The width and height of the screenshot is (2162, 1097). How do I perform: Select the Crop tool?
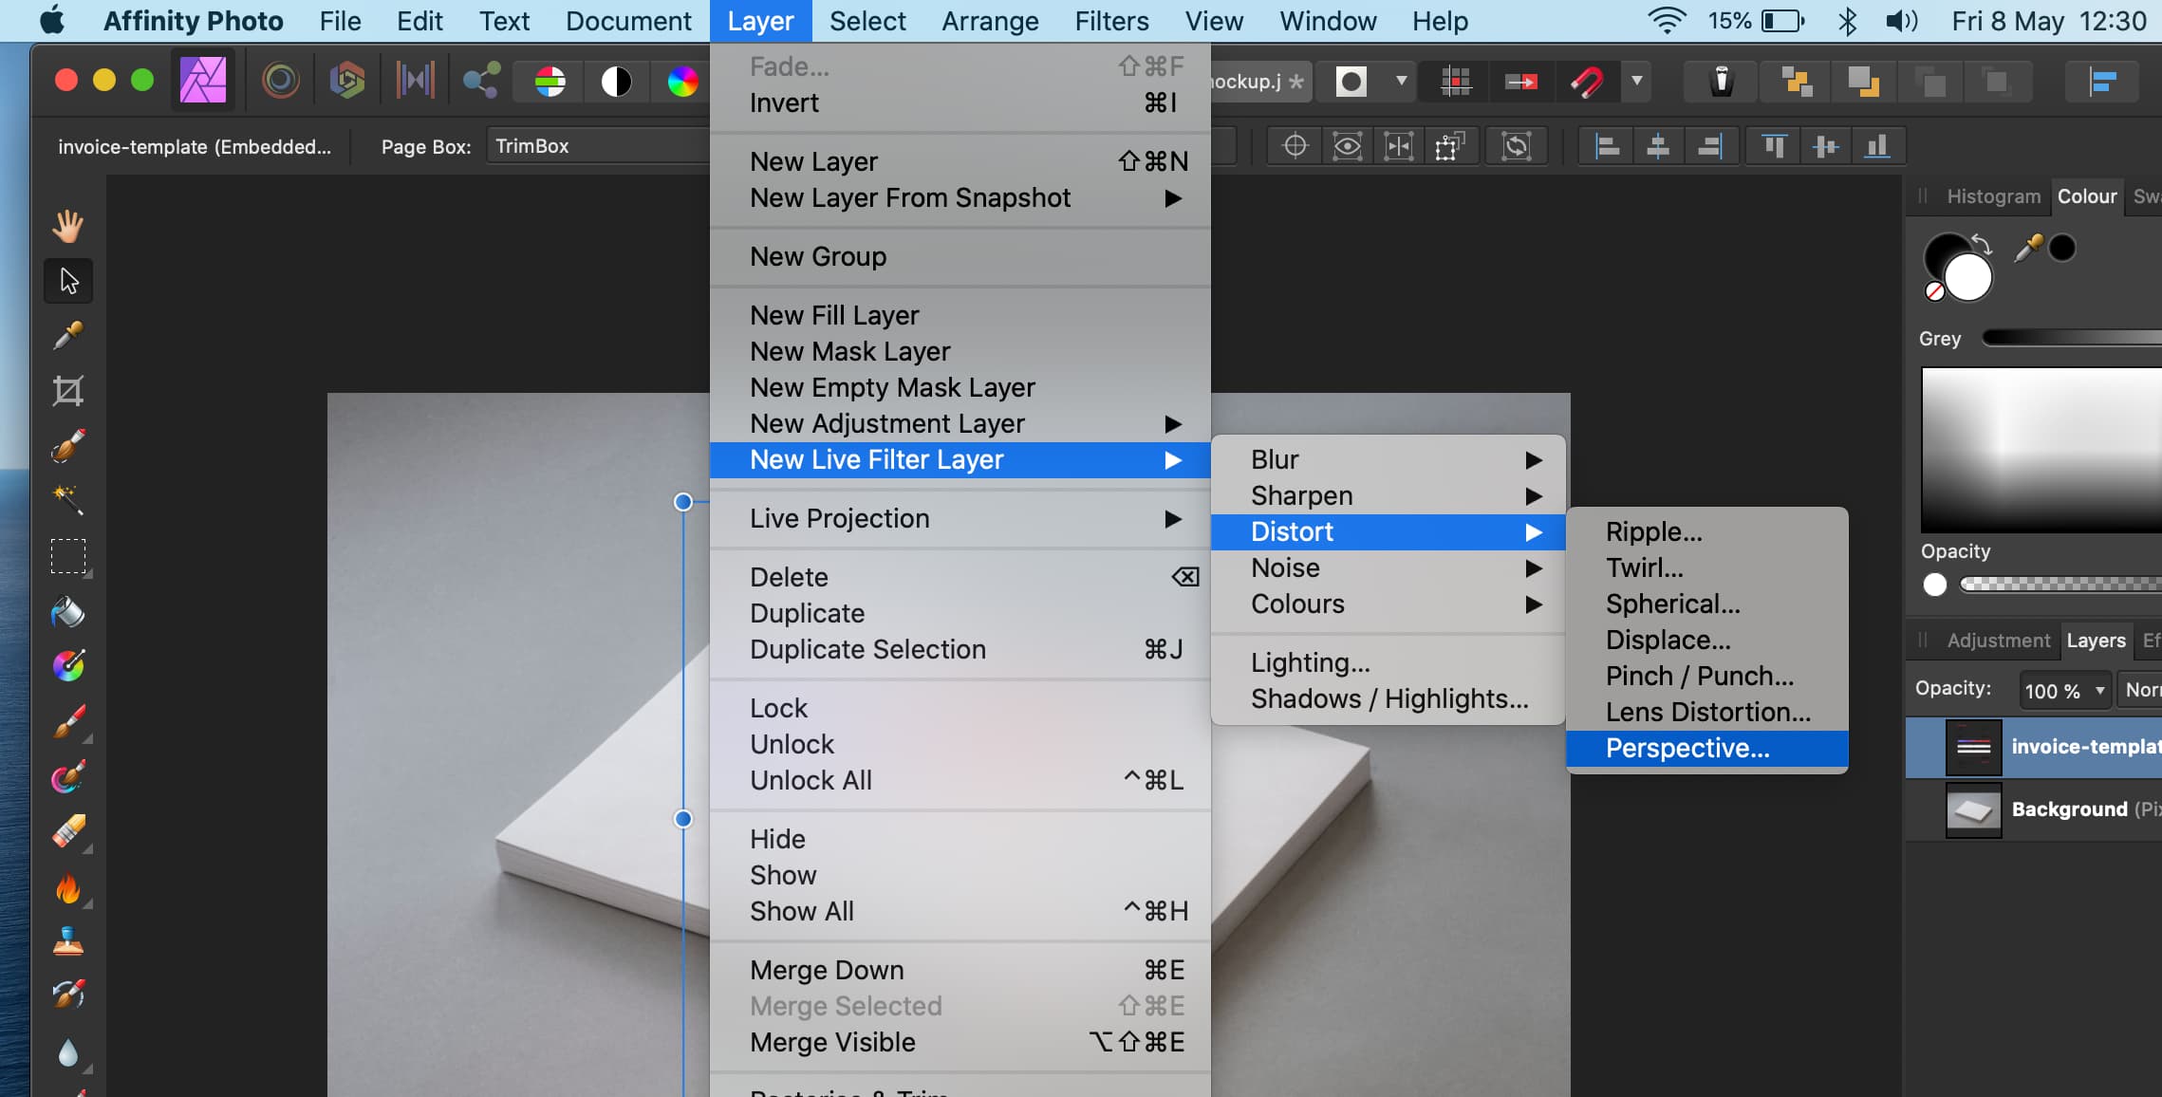pyautogui.click(x=67, y=391)
